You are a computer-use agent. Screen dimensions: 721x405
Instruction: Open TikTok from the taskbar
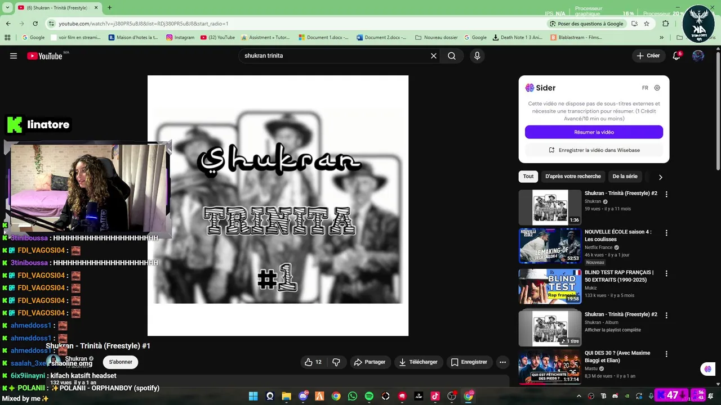pyautogui.click(x=435, y=396)
